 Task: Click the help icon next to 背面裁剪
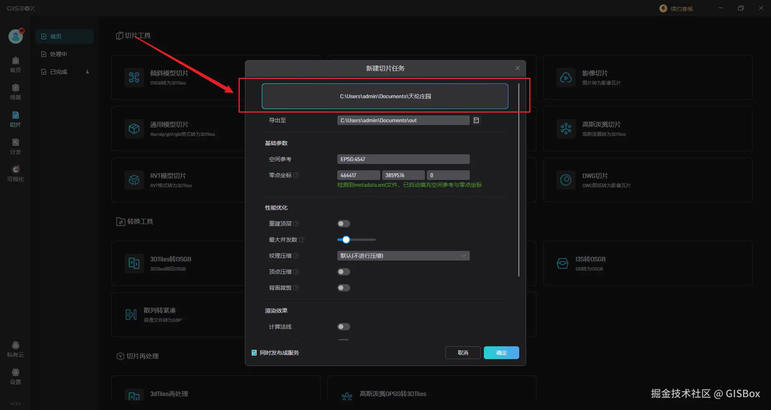[296, 288]
